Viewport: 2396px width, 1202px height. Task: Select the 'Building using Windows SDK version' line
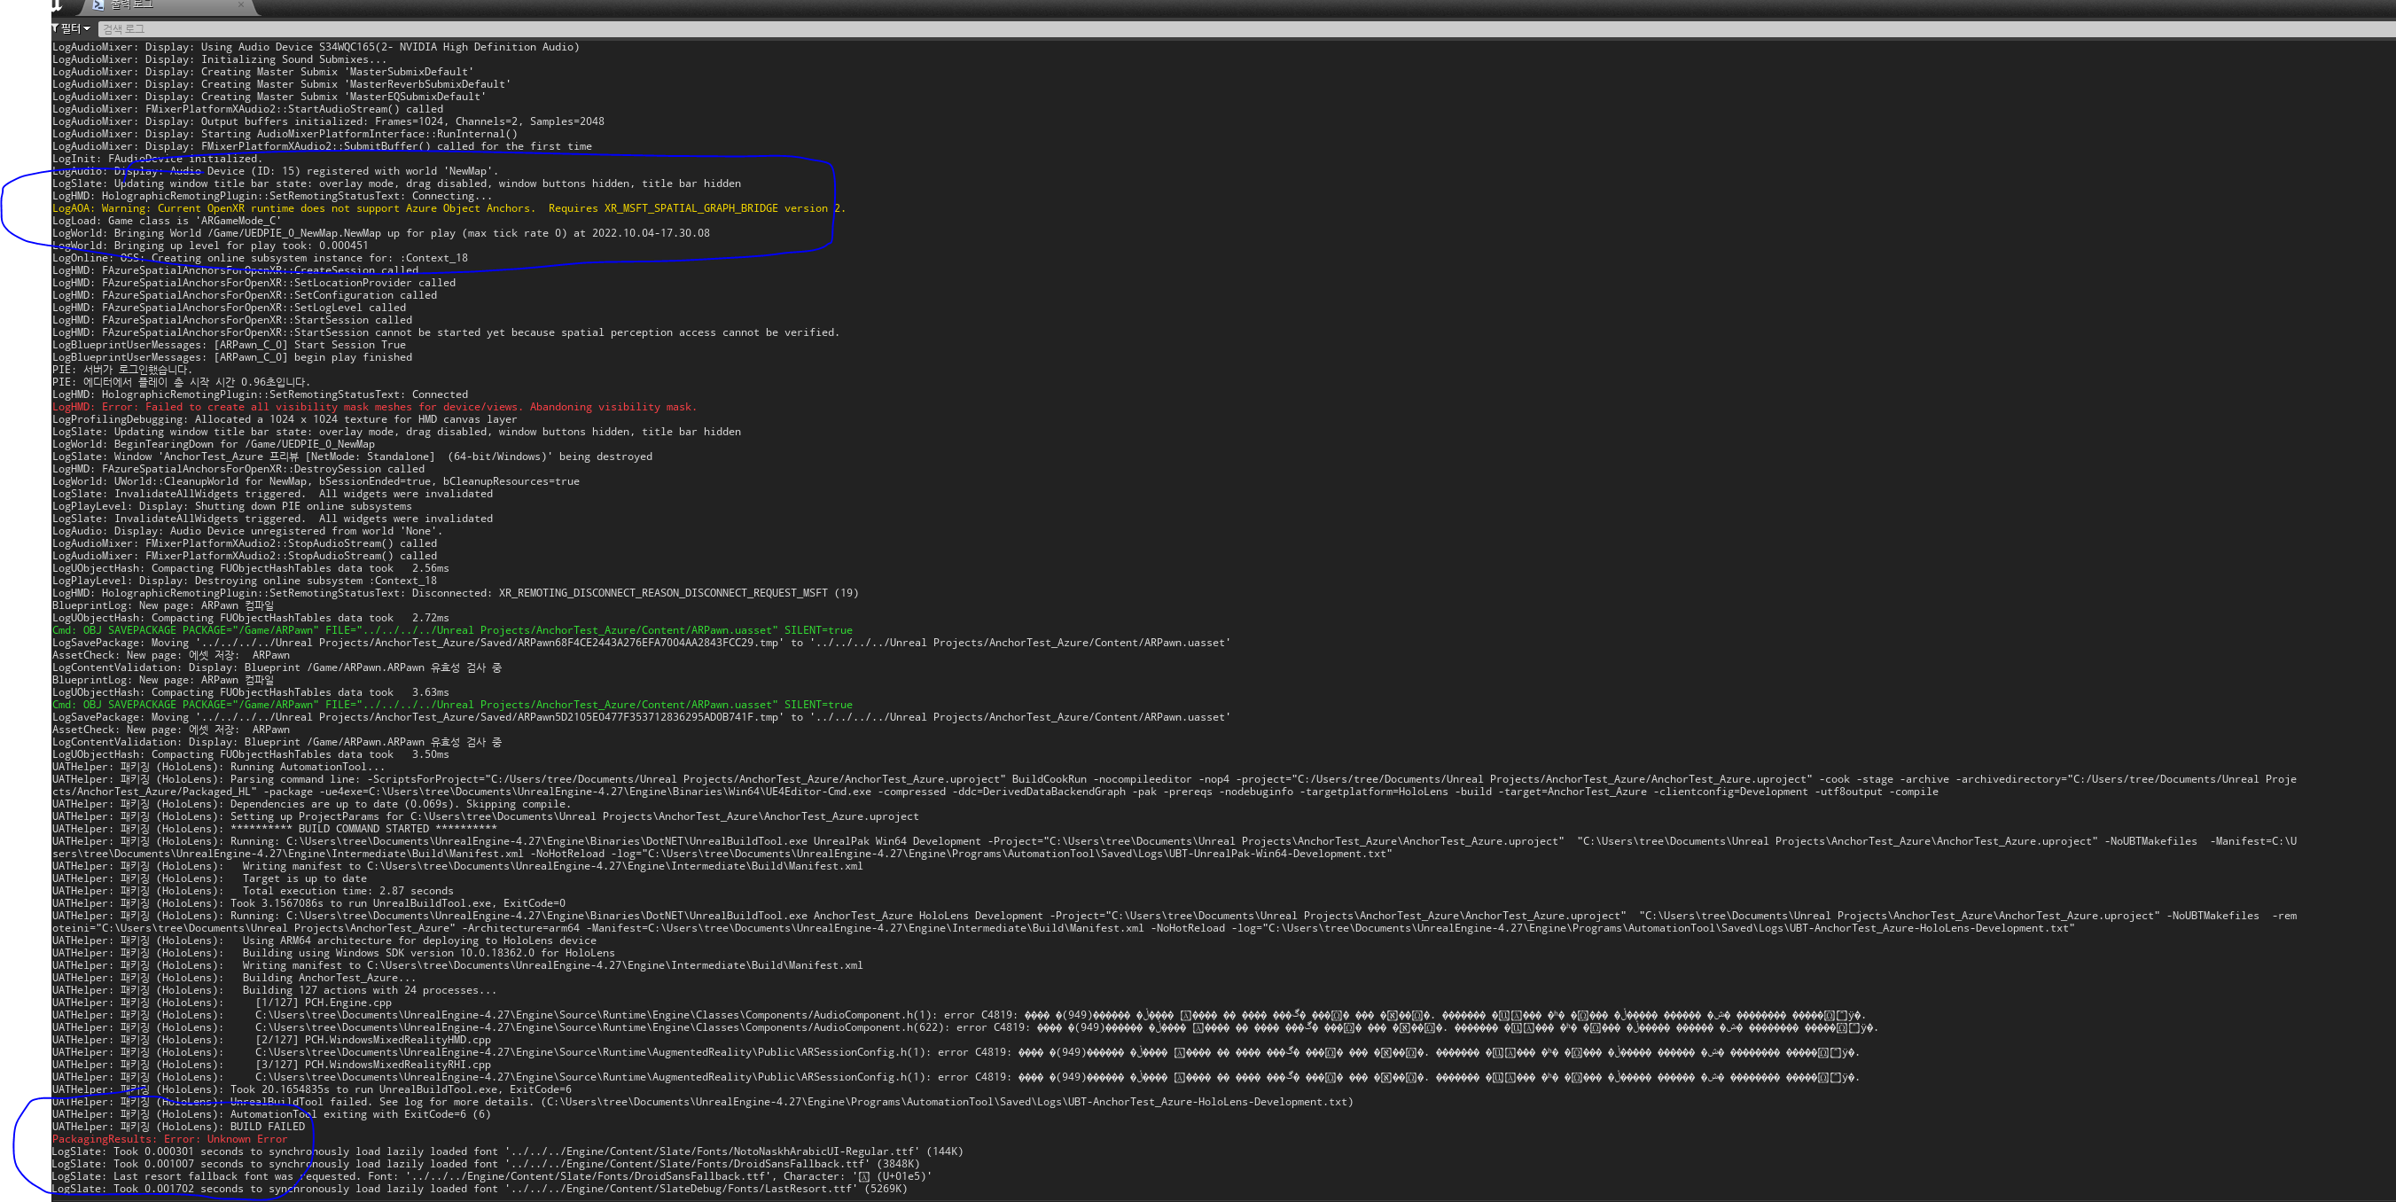coord(334,953)
